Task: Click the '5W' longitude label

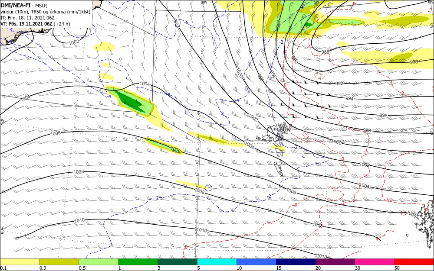Action: pyautogui.click(x=316, y=2)
